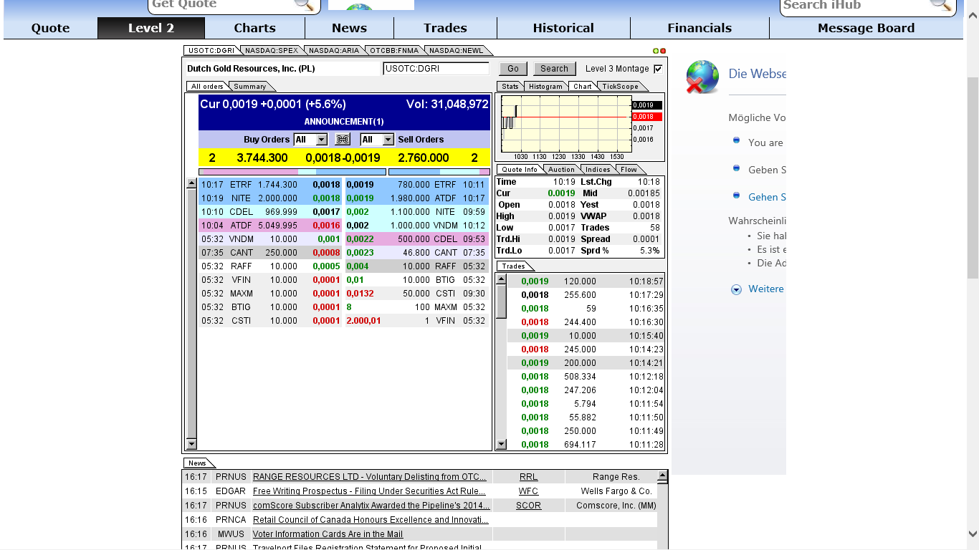Click the link orders chain icon between Buy and Sell dropdowns
The width and height of the screenshot is (979, 550).
pos(343,139)
